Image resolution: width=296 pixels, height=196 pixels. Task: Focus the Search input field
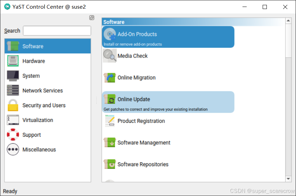pos(57,31)
